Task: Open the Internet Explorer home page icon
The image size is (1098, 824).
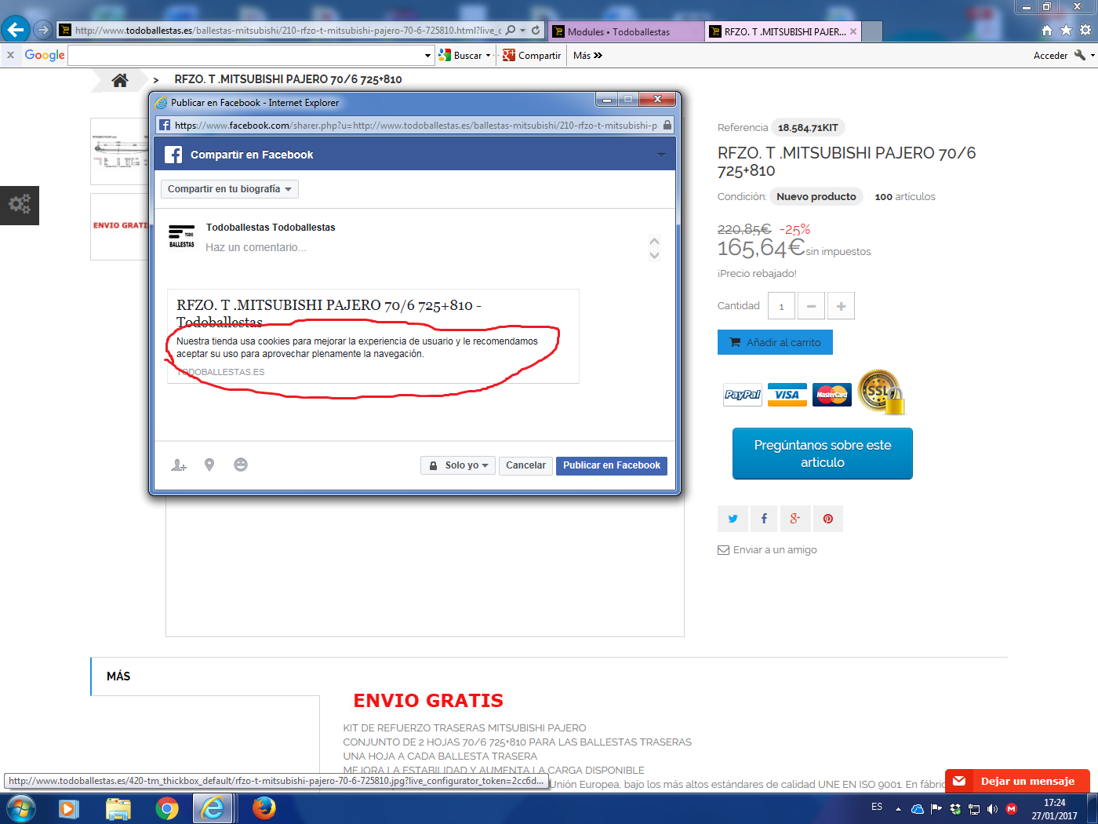Action: (x=1047, y=30)
